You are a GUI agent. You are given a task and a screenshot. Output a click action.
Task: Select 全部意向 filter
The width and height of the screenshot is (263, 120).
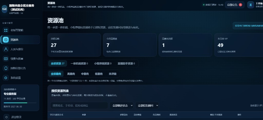[x=56, y=74]
